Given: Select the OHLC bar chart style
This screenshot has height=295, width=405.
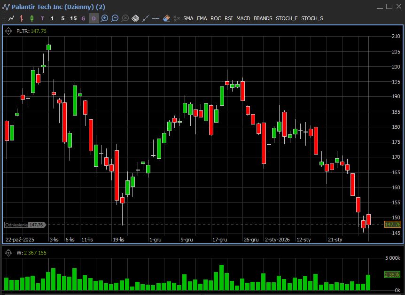Looking at the screenshot, I should (x=22, y=18).
